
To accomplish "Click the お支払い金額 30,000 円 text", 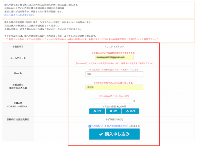I will [x=114, y=106].
